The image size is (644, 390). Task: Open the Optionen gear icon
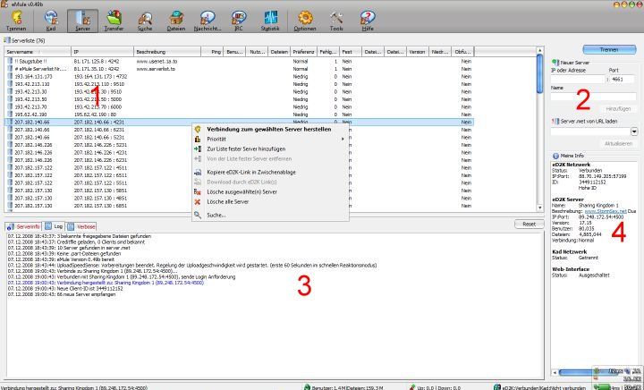coord(305,18)
